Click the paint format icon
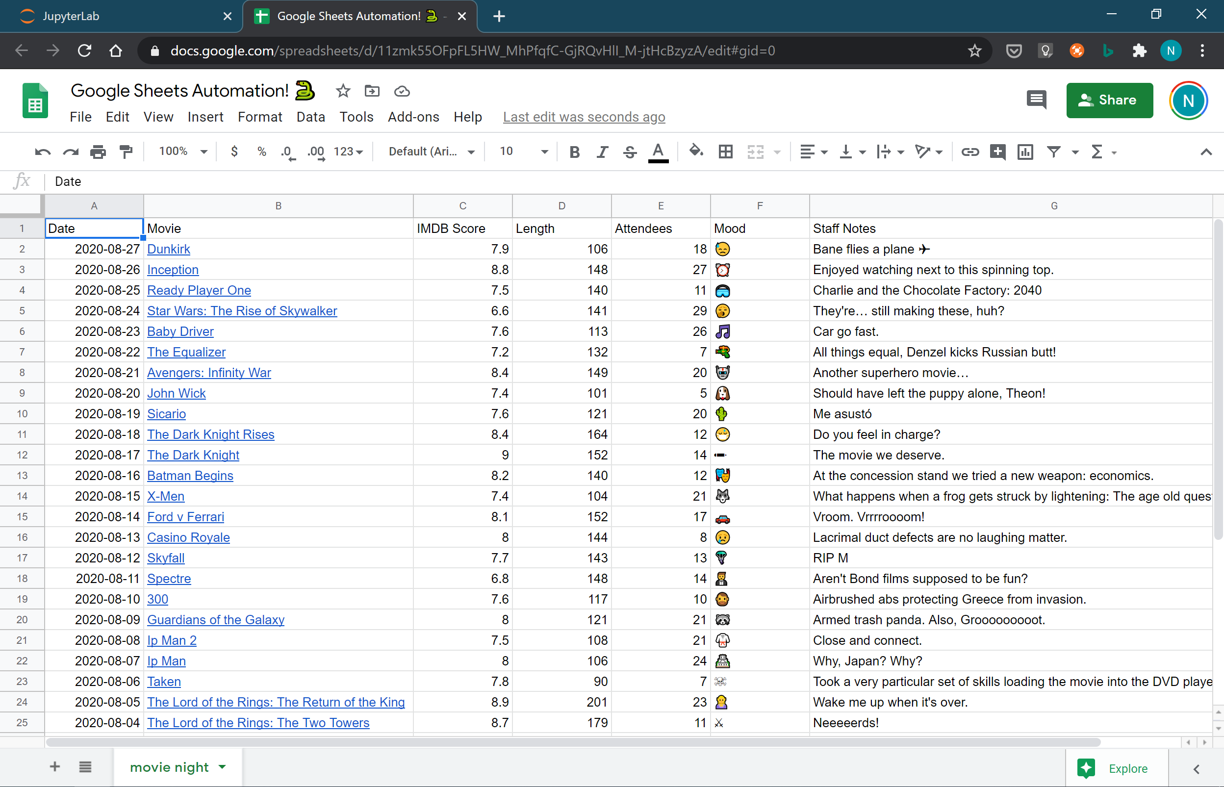The height and width of the screenshot is (787, 1224). (x=126, y=152)
